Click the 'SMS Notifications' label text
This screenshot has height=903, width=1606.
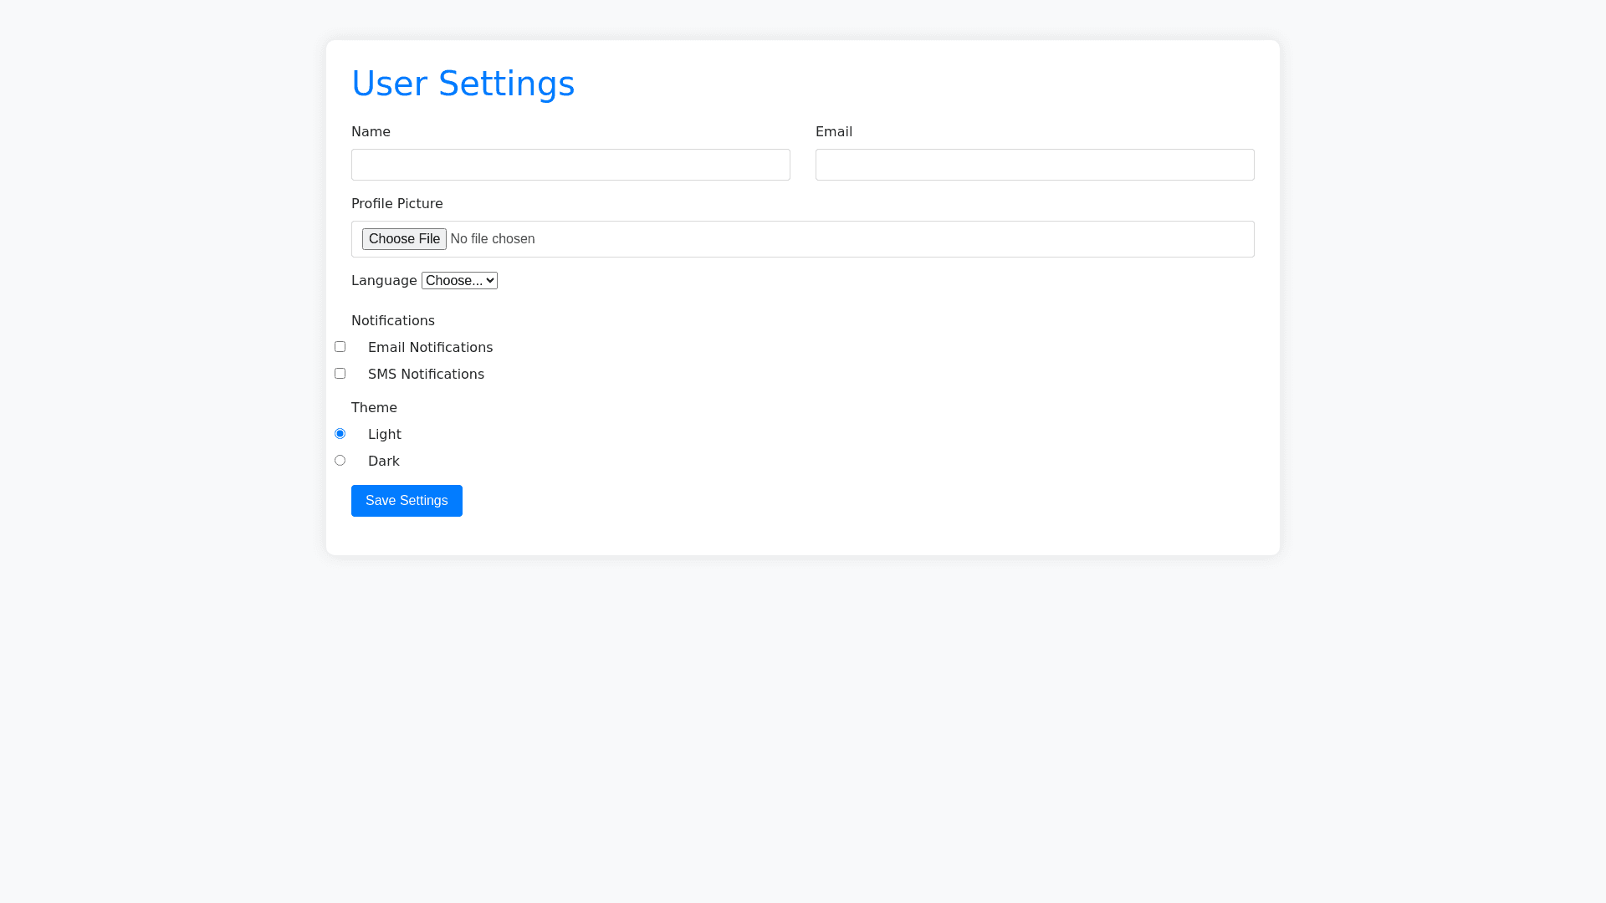click(426, 375)
